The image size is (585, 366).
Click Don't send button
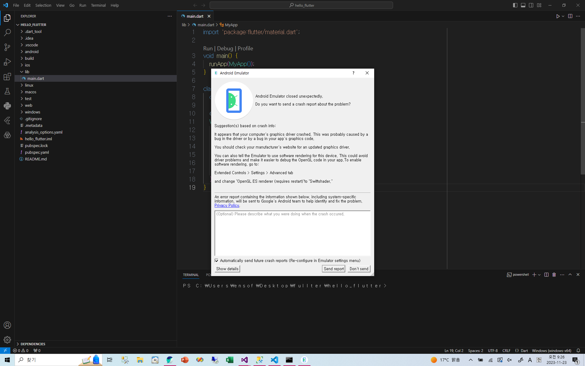(359, 269)
